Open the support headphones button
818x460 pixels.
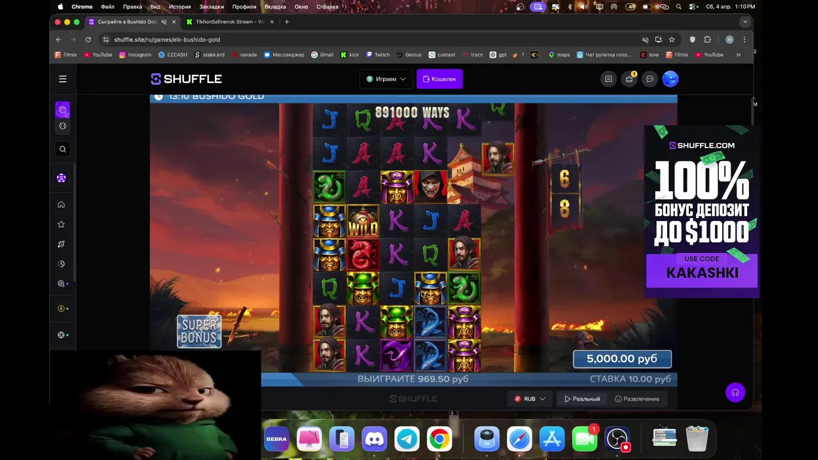736,392
